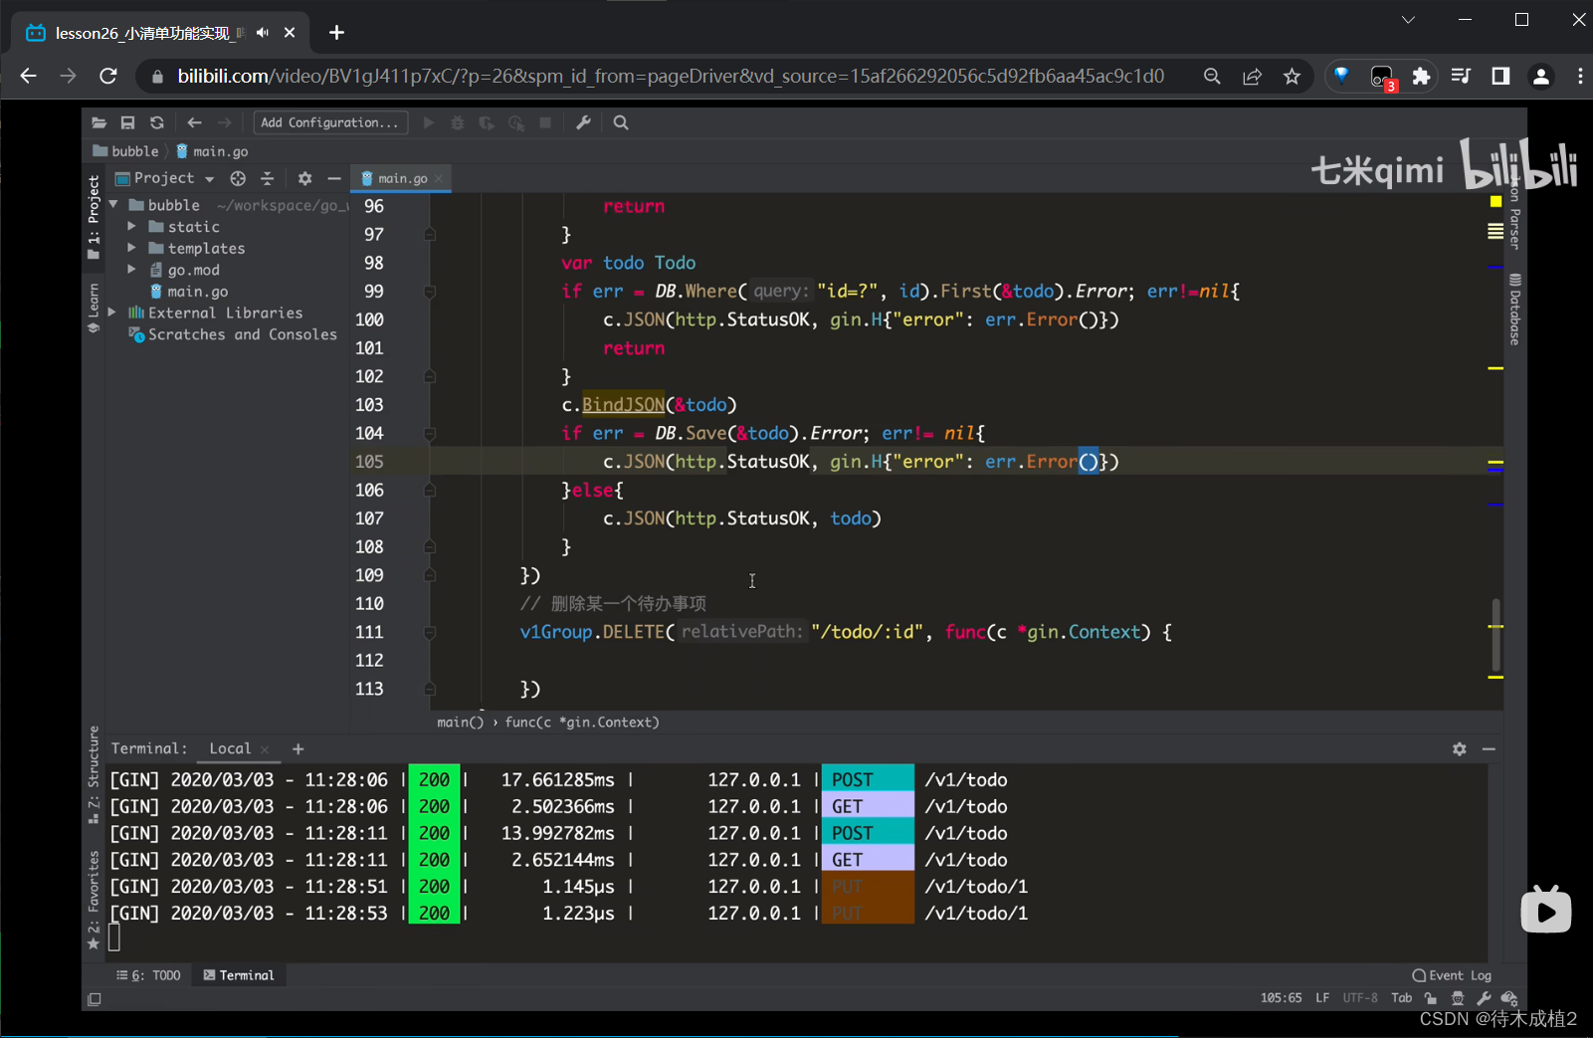This screenshot has width=1593, height=1038.
Task: Click the Save All icon in IDE toolbar
Action: [x=127, y=122]
